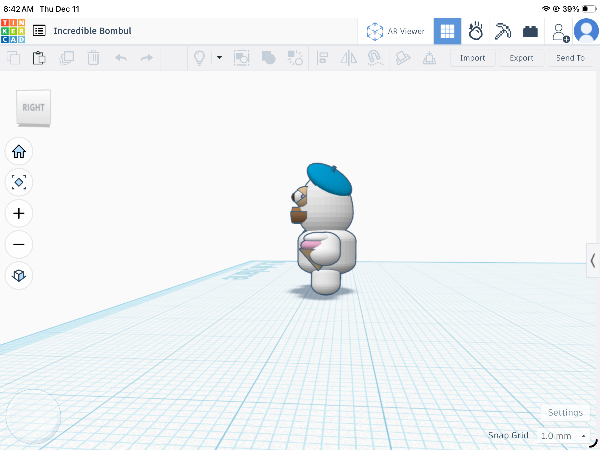Image resolution: width=600 pixels, height=450 pixels.
Task: Delete selection with the trash icon
Action: 93,58
